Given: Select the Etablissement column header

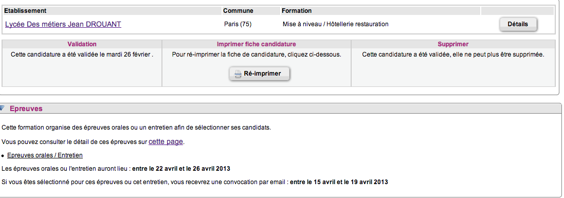Looking at the screenshot, I should point(25,11).
